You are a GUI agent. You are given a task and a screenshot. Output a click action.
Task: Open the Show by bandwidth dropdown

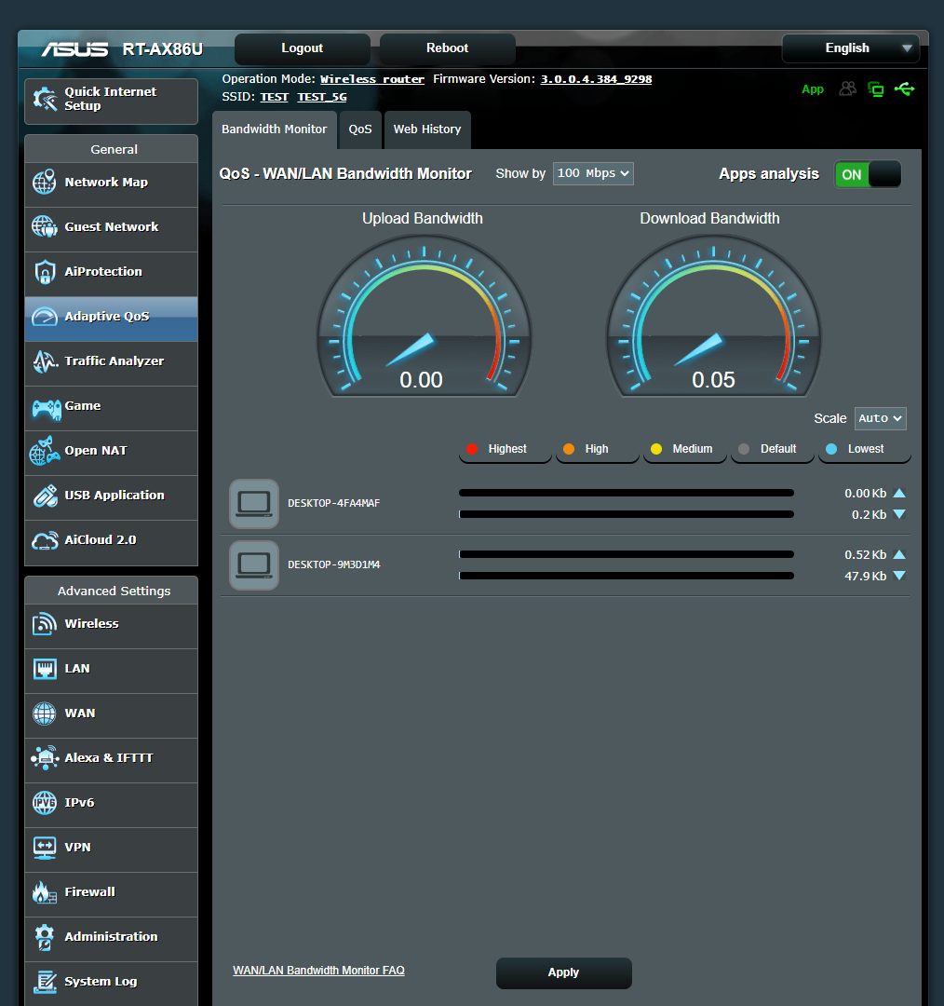[x=593, y=173]
